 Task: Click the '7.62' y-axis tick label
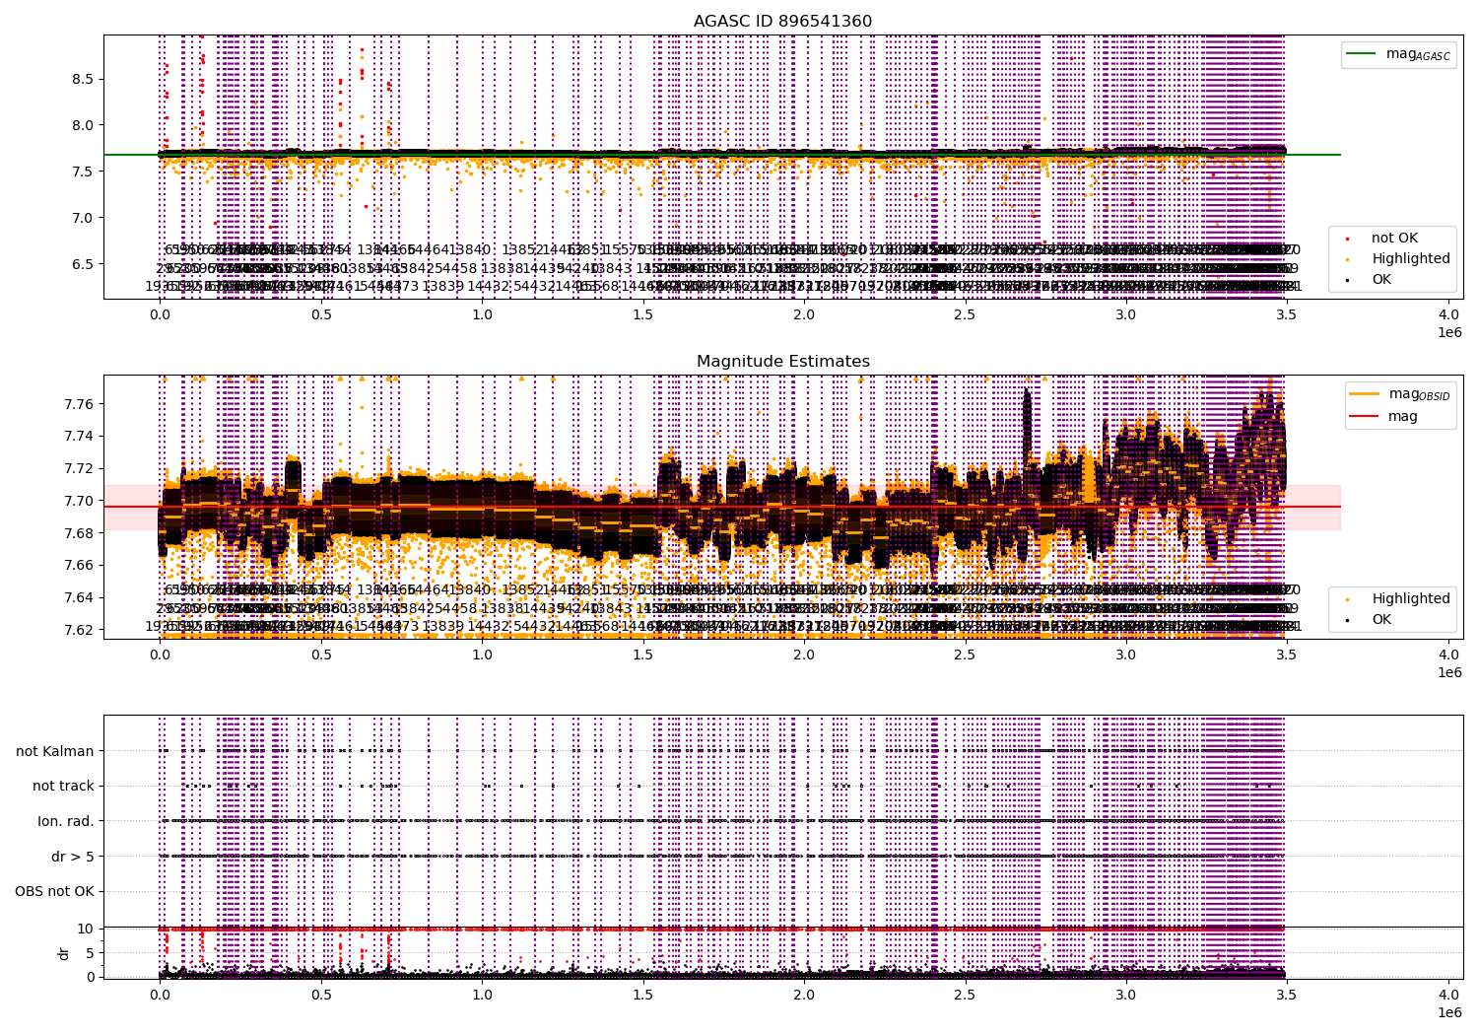(78, 630)
